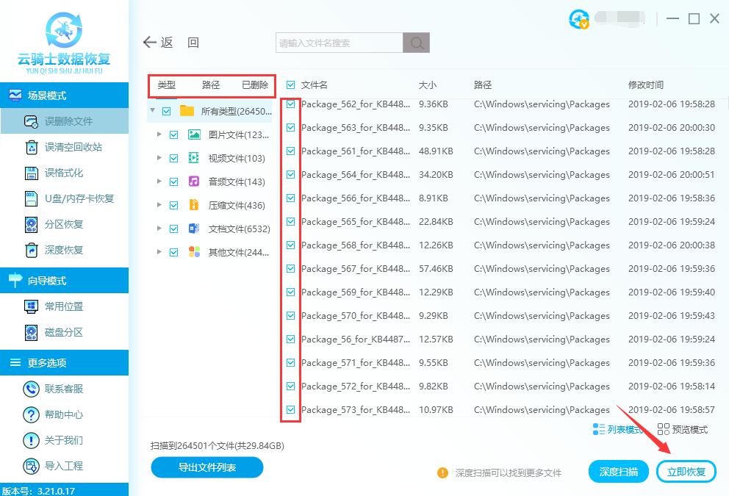Expand the 其他文件 tree node
The image size is (729, 496).
[x=159, y=251]
